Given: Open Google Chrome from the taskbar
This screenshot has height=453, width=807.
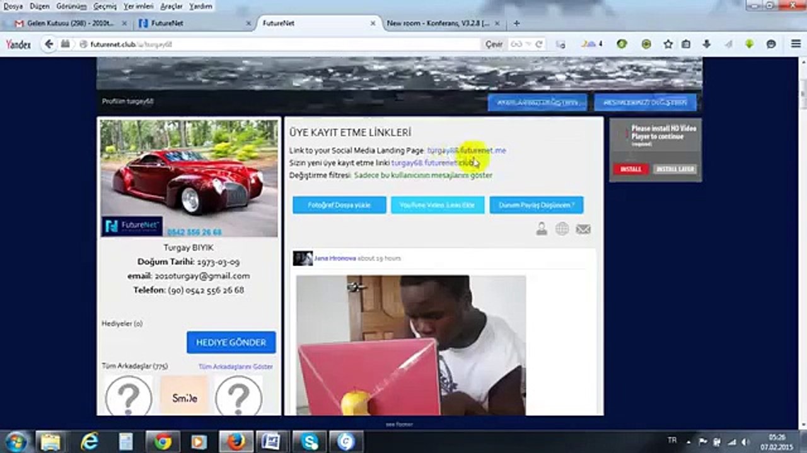Looking at the screenshot, I should (x=163, y=442).
